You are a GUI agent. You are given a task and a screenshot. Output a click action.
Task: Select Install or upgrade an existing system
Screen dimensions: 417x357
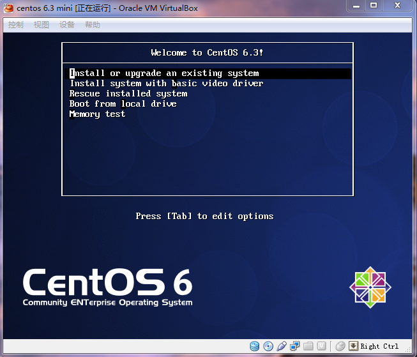(x=208, y=73)
